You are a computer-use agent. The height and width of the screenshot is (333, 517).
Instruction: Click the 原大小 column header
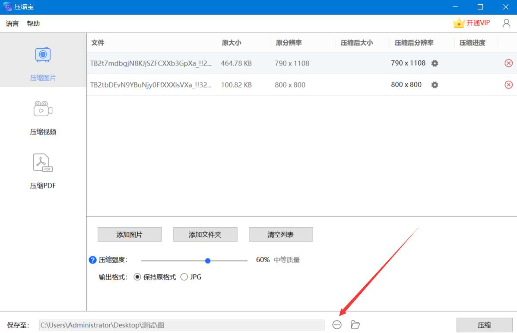click(x=232, y=43)
